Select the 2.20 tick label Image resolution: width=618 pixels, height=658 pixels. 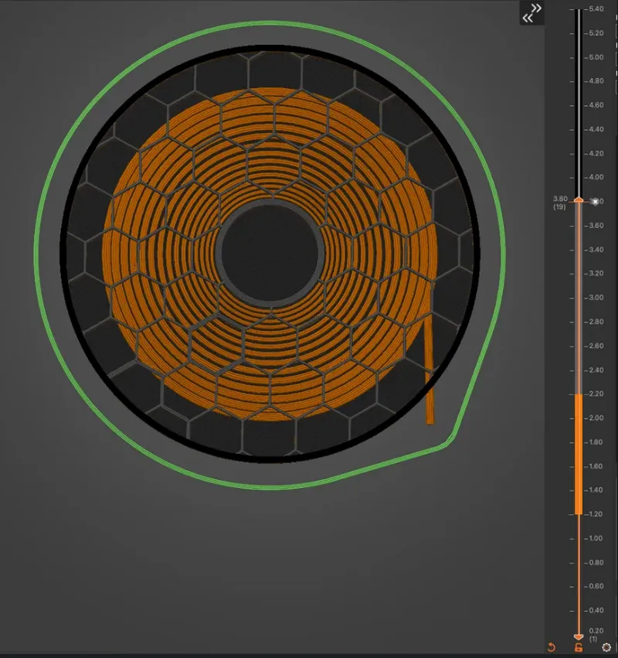pyautogui.click(x=596, y=394)
